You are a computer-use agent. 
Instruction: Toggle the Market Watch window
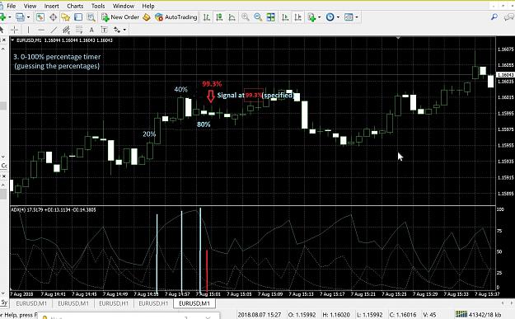[x=40, y=17]
